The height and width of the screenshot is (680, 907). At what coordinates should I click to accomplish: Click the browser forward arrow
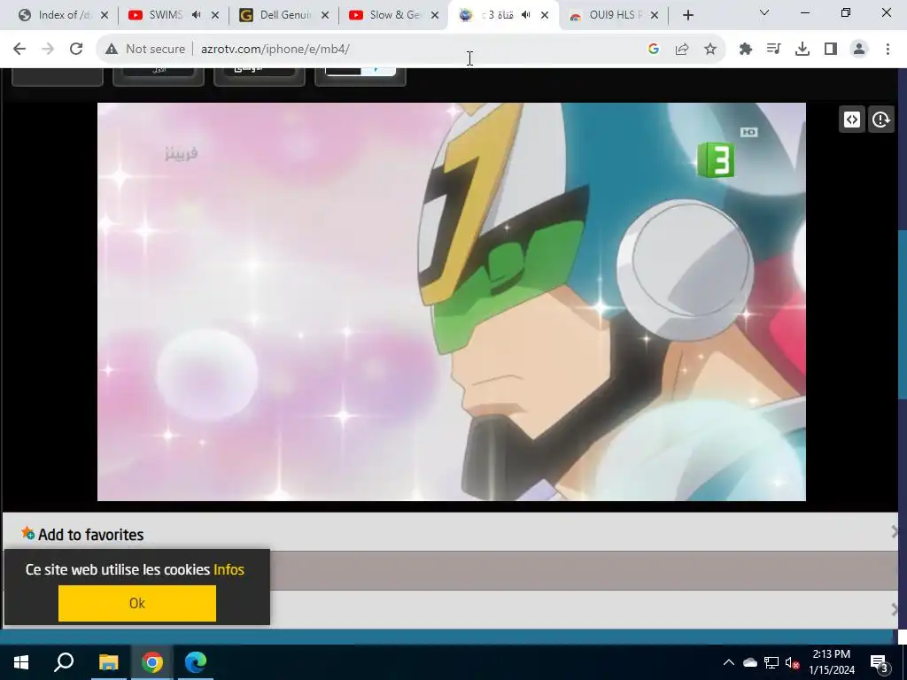pyautogui.click(x=48, y=50)
